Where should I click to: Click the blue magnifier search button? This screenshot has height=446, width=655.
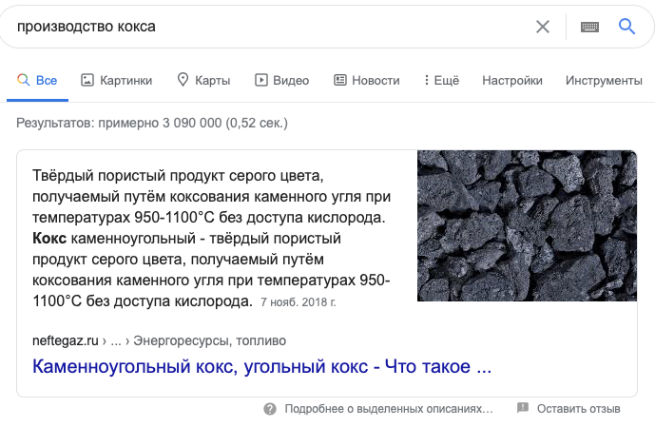pyautogui.click(x=626, y=27)
